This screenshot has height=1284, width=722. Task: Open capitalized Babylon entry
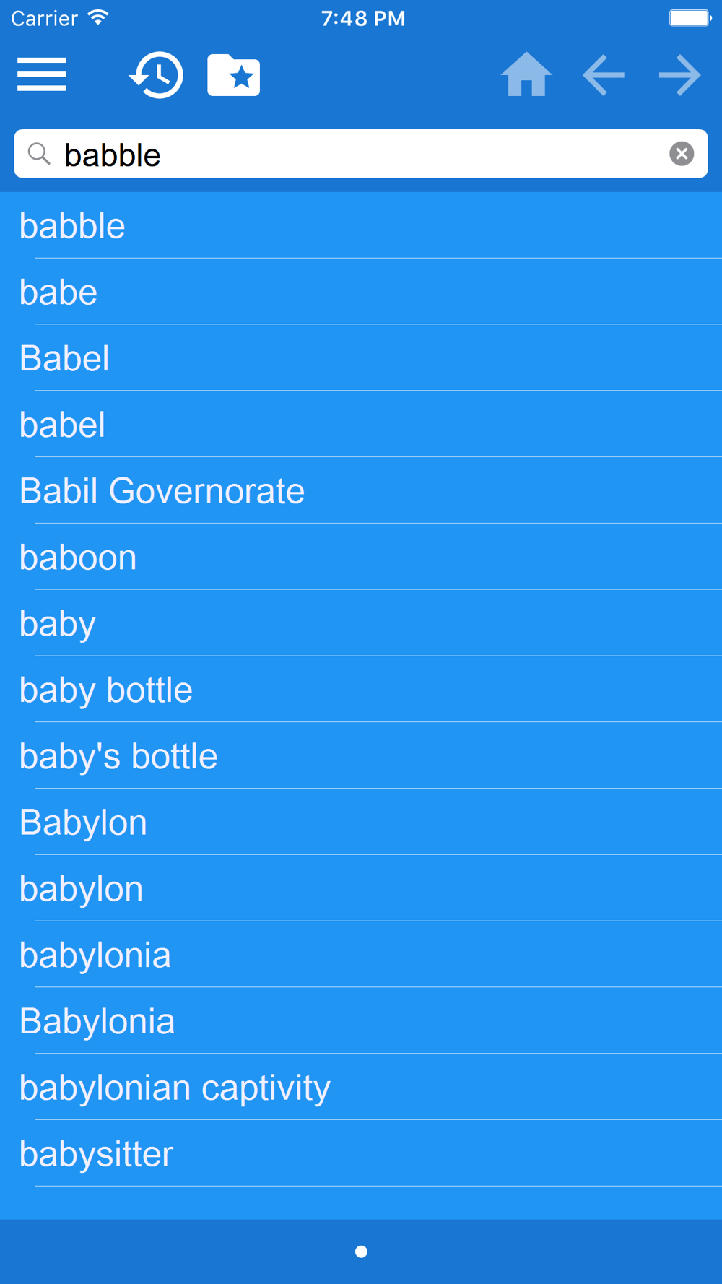coord(361,823)
